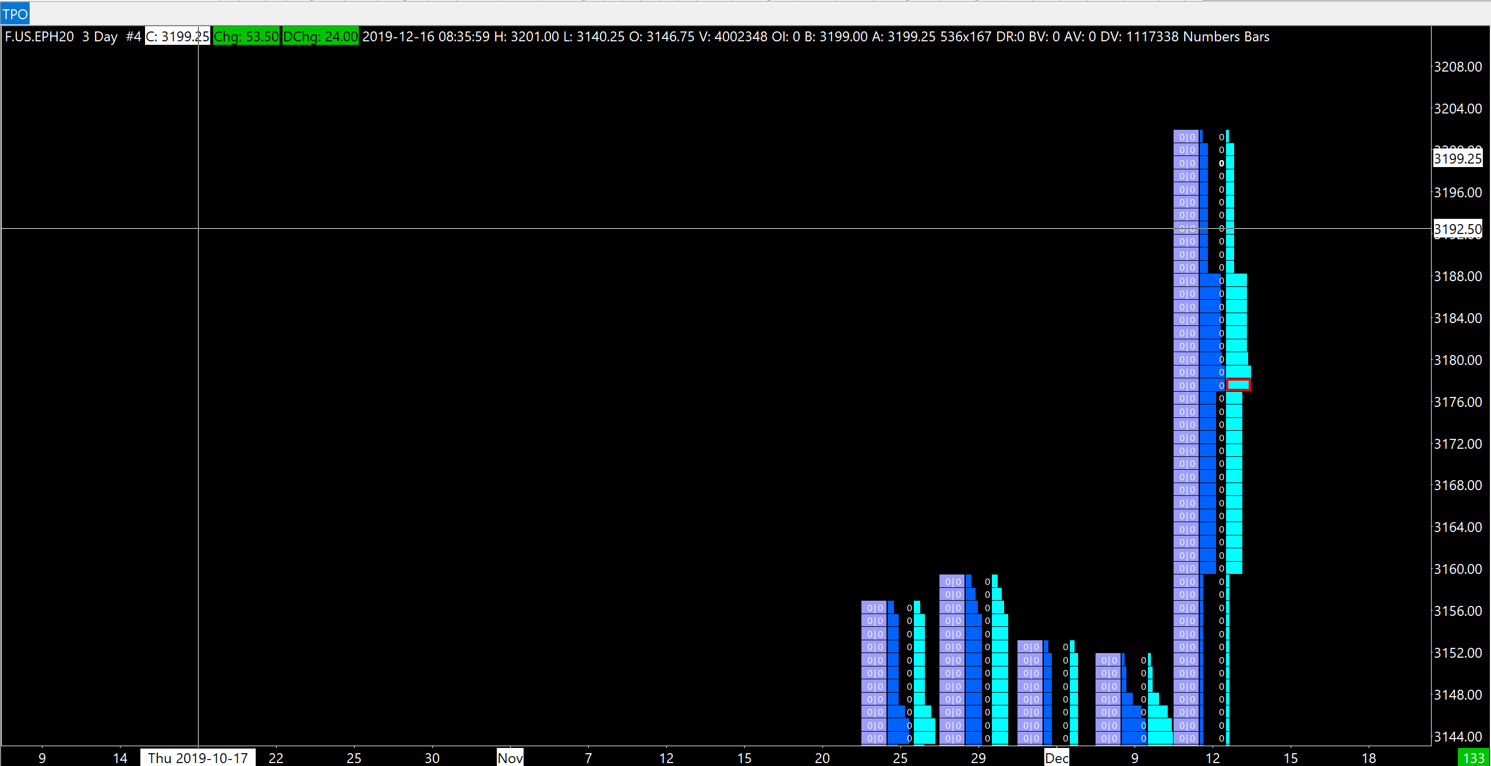Click the Numbers Bars study label in header

[1226, 37]
